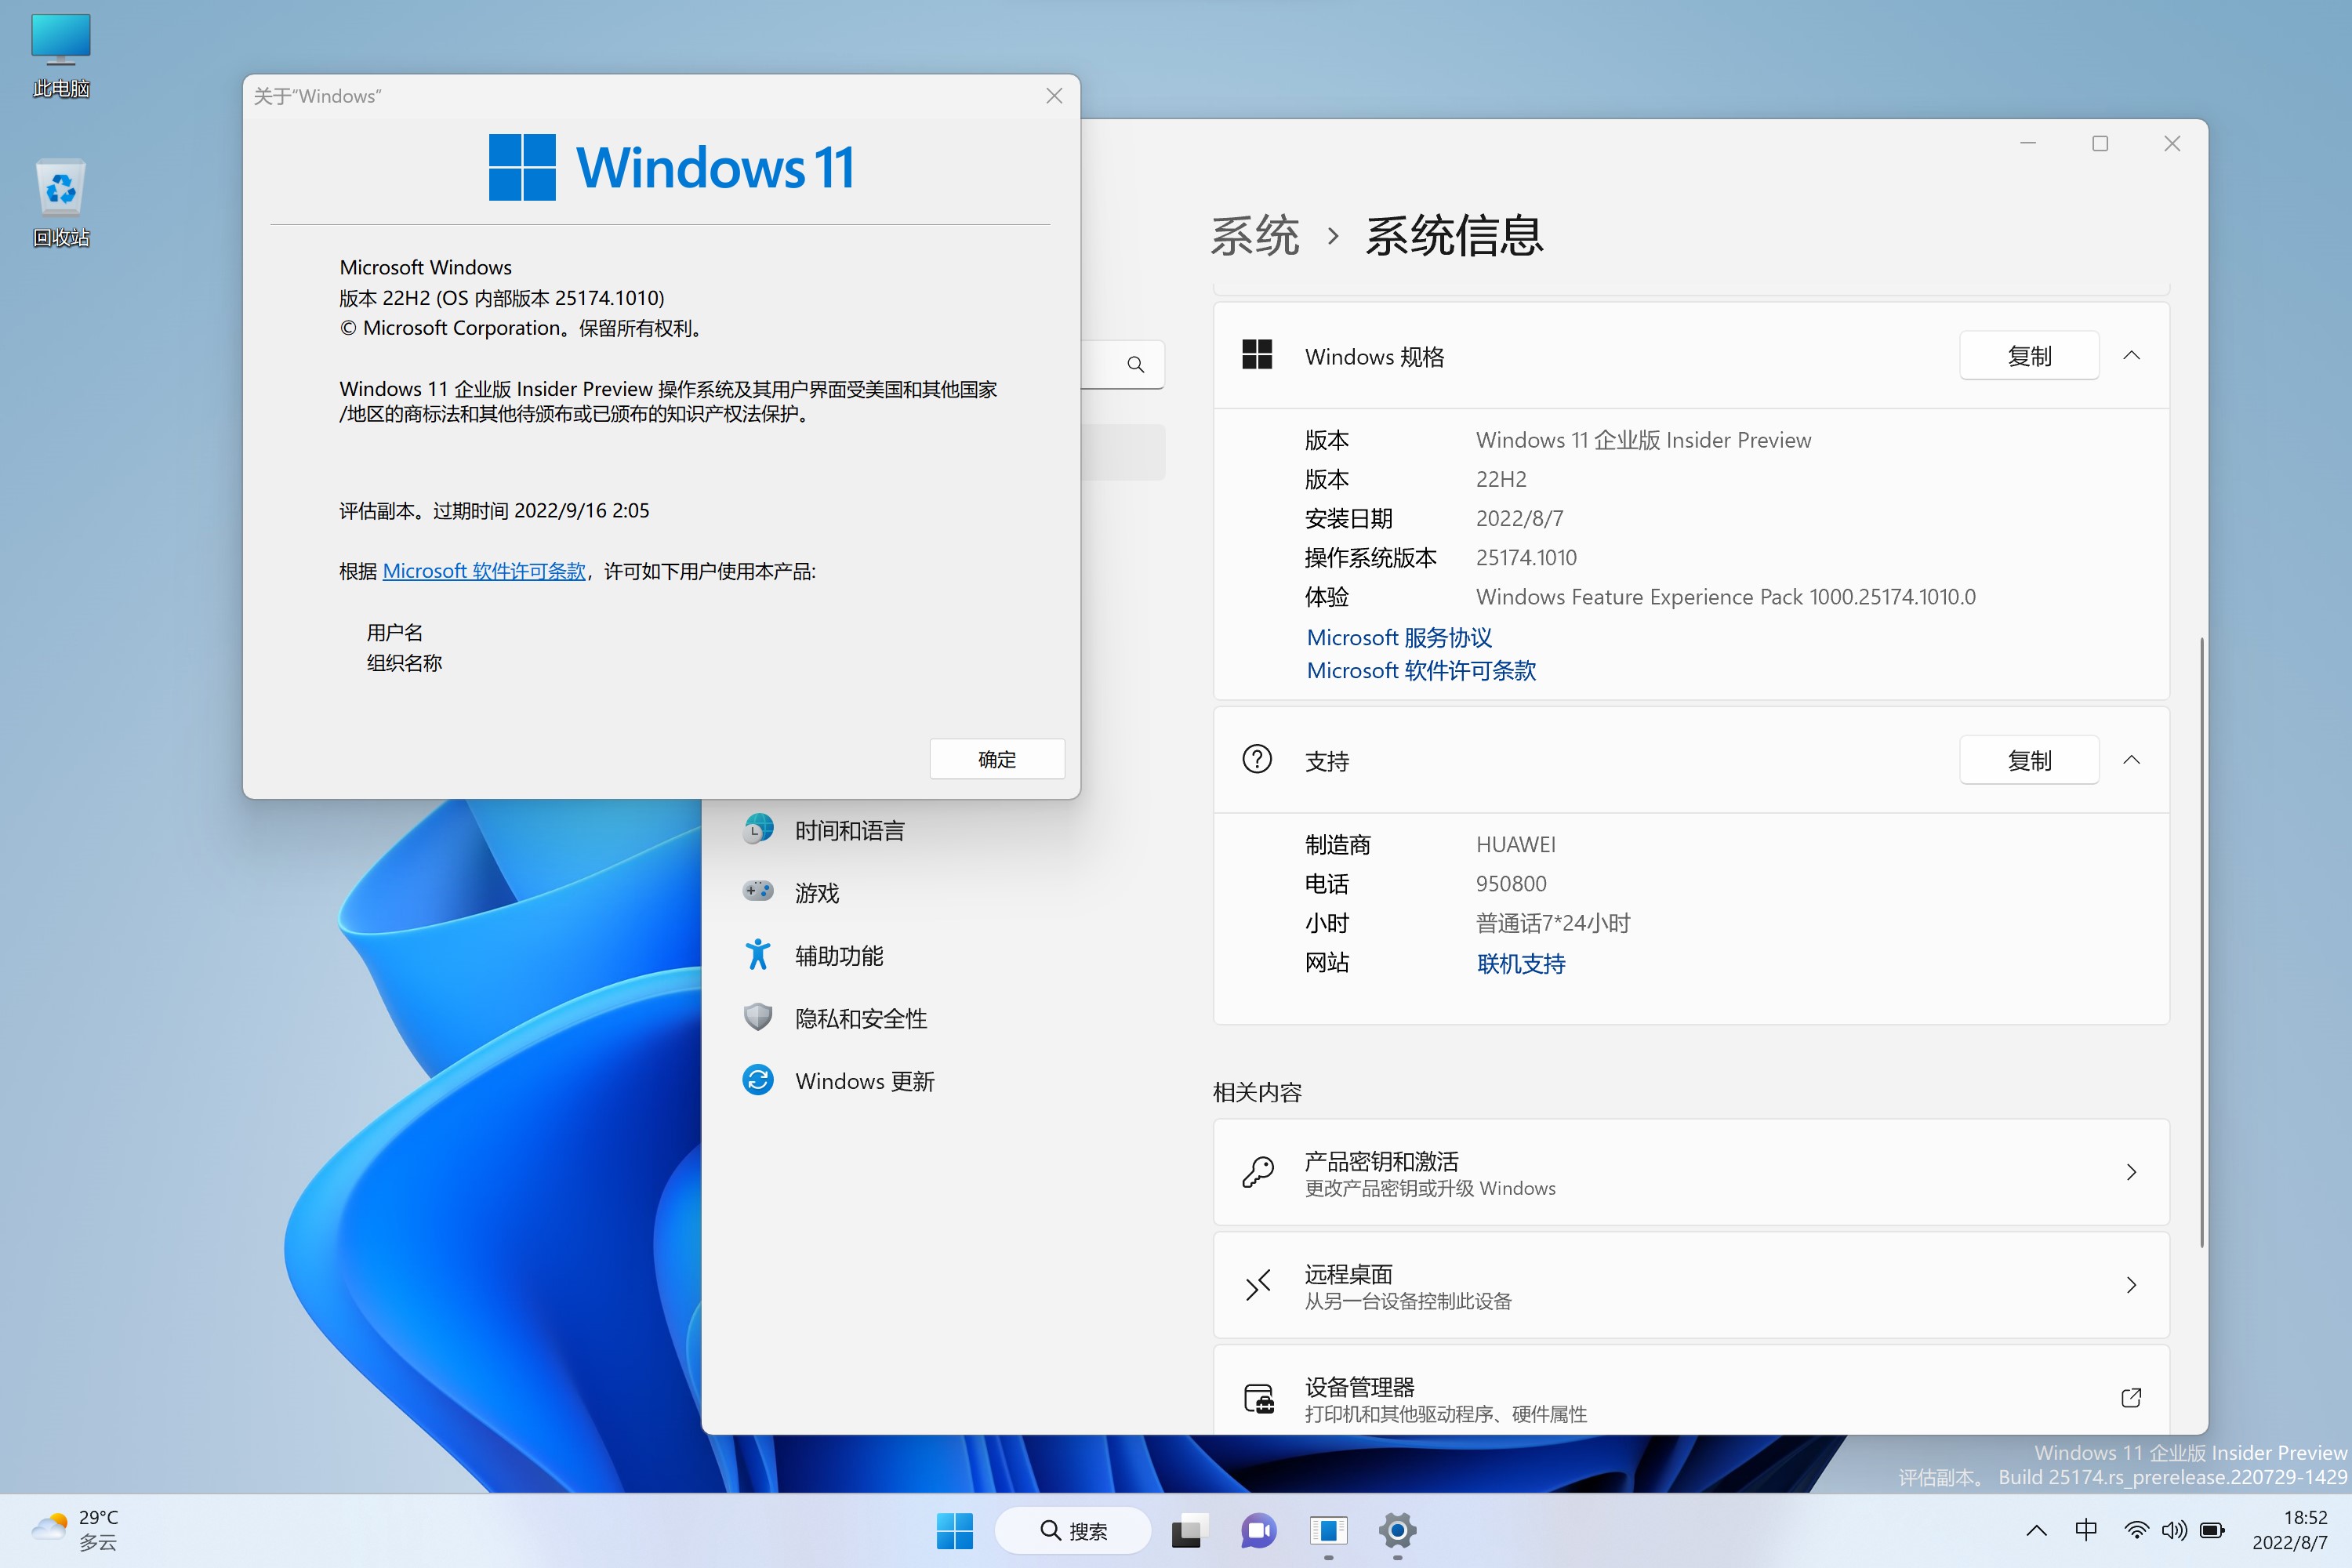This screenshot has width=2352, height=1568.
Task: Click the 隐私和安全性 shield icon
Action: pos(758,1017)
